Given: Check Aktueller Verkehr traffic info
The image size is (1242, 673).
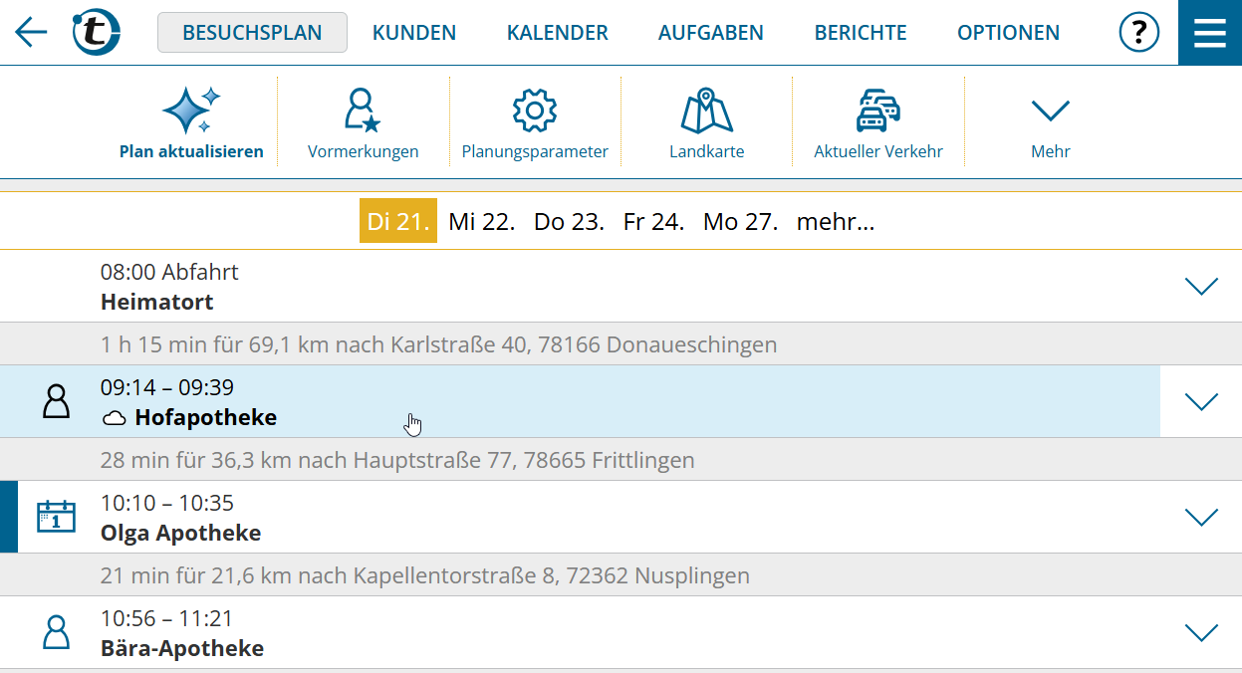Looking at the screenshot, I should point(877,111).
